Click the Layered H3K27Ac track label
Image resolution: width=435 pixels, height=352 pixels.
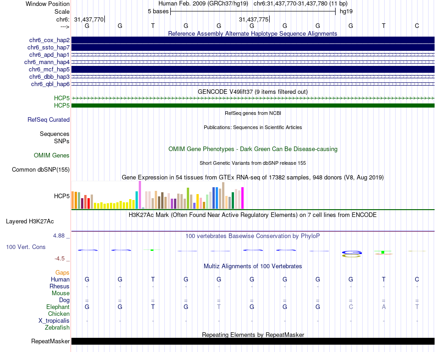pyautogui.click(x=30, y=222)
